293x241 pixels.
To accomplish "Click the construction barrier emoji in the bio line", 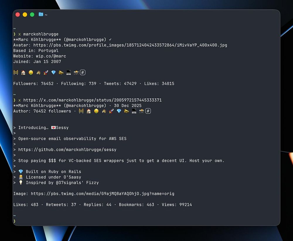I will (16, 73).
